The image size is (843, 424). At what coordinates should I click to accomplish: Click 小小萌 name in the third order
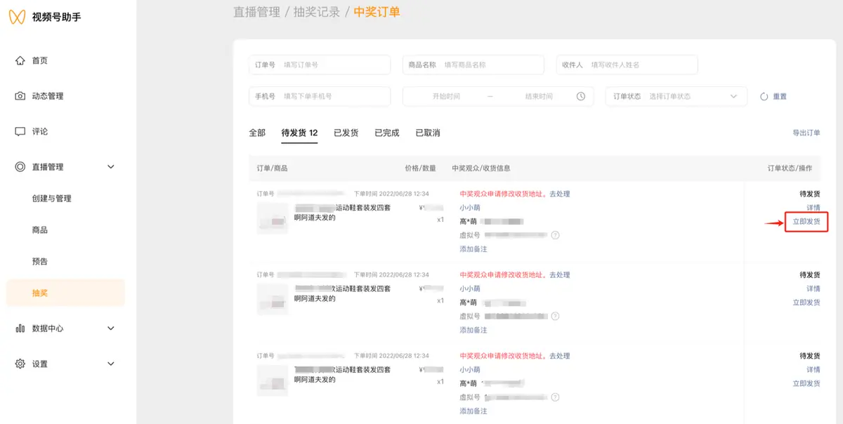tap(470, 370)
